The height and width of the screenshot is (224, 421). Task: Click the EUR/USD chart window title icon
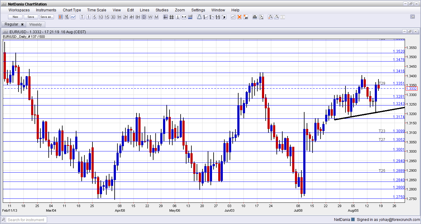[x=5, y=32]
